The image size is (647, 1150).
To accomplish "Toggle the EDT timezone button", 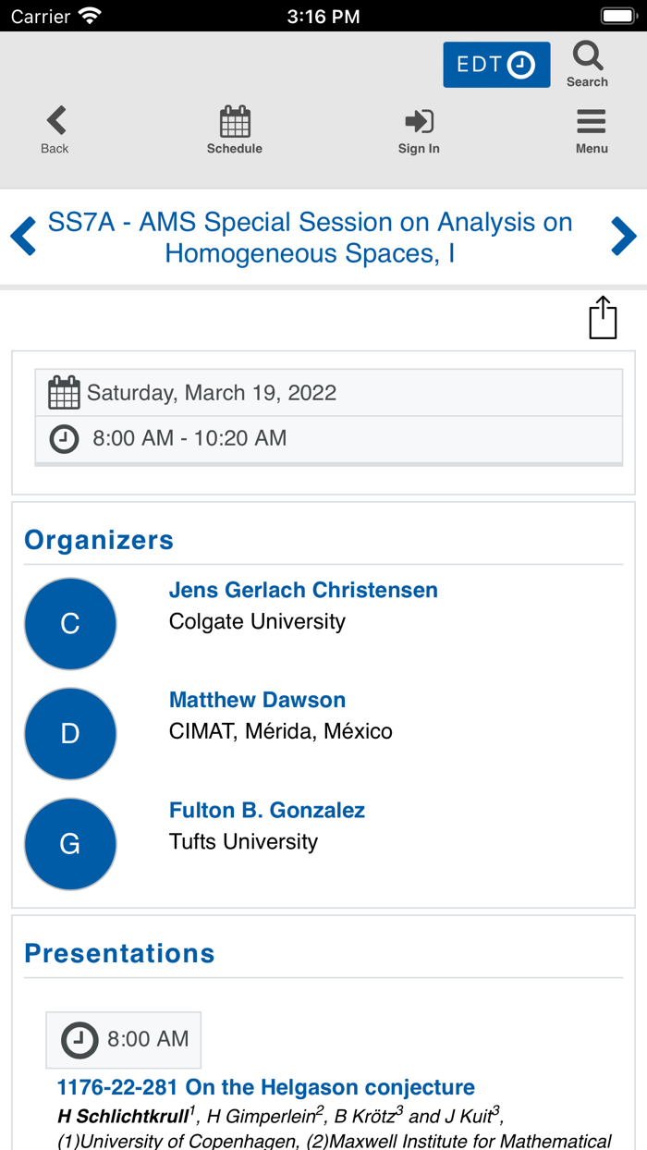I will click(496, 65).
